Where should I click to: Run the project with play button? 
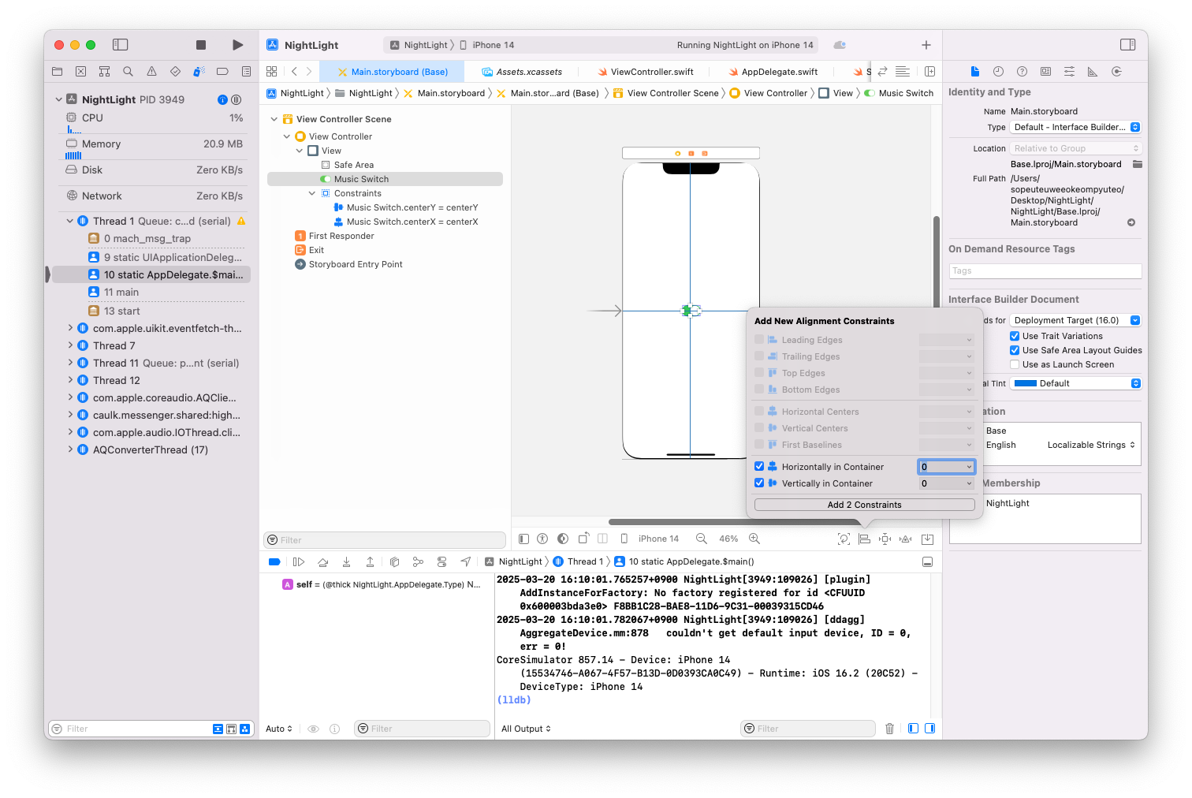point(238,45)
